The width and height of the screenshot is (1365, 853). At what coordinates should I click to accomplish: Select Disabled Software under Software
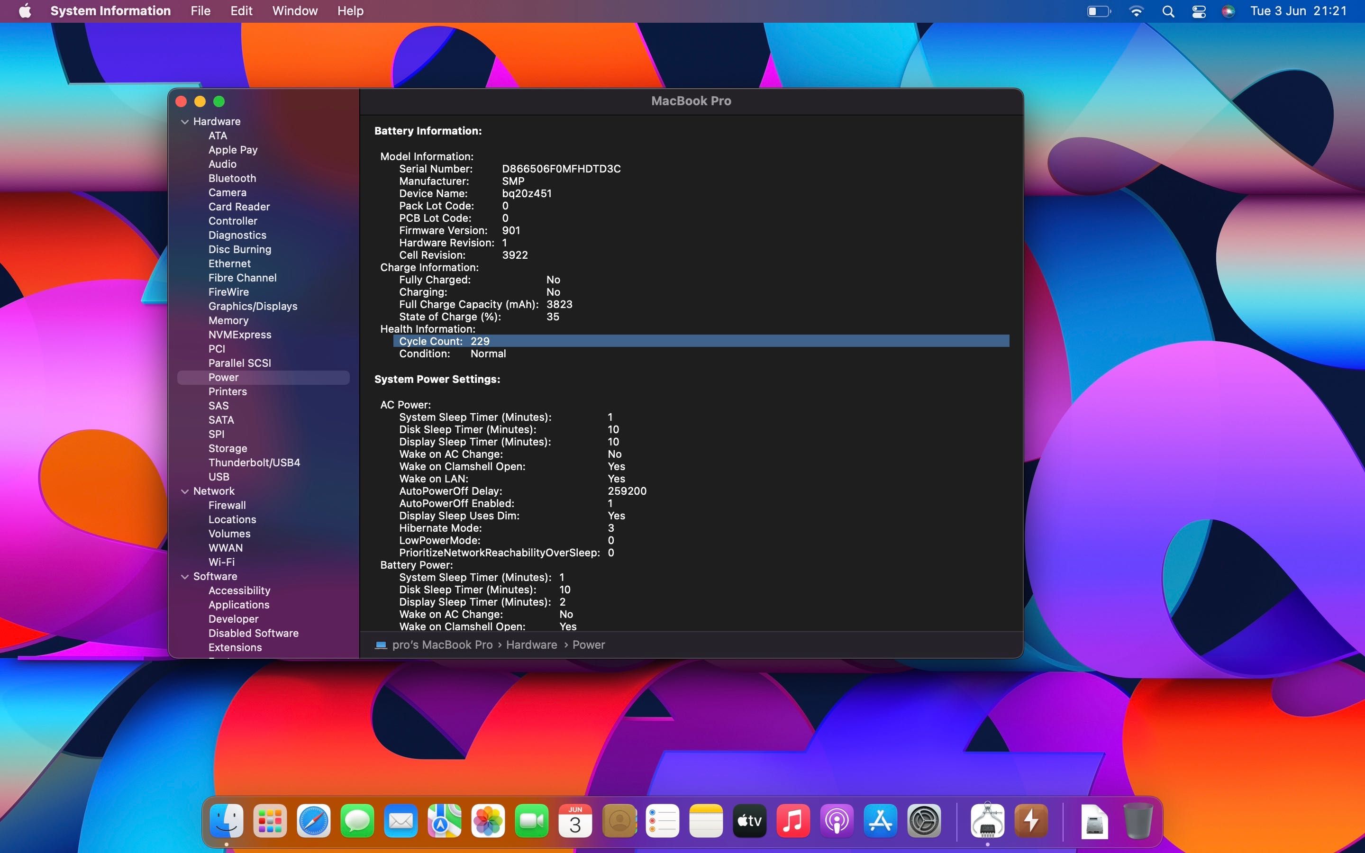pos(253,633)
